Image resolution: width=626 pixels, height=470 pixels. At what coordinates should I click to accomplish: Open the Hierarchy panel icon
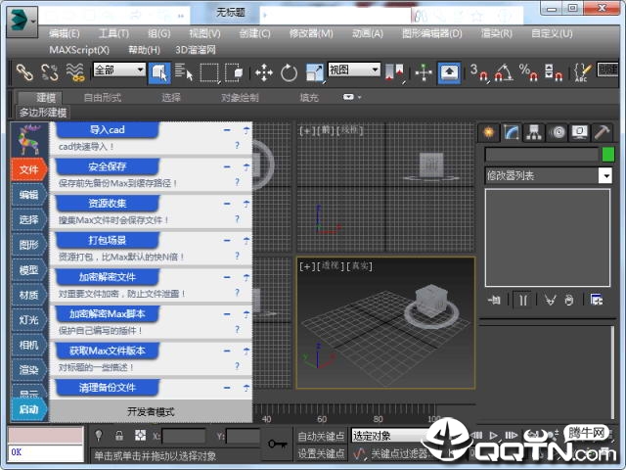point(534,132)
